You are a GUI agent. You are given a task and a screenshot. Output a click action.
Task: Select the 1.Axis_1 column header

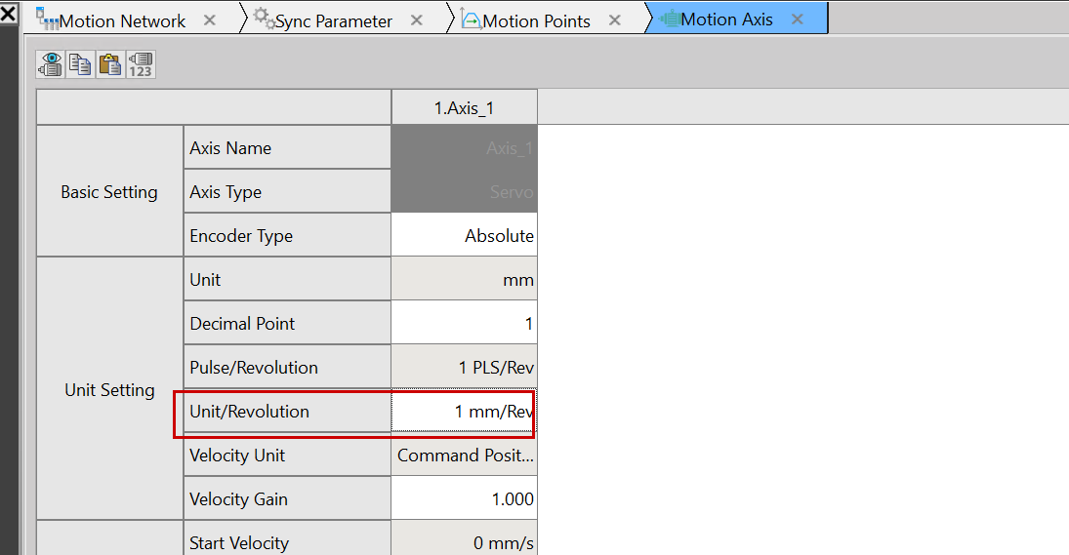[464, 108]
